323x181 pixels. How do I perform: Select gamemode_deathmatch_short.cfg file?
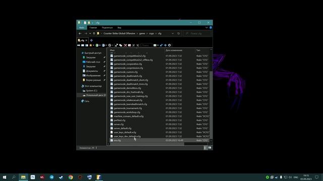point(131,80)
